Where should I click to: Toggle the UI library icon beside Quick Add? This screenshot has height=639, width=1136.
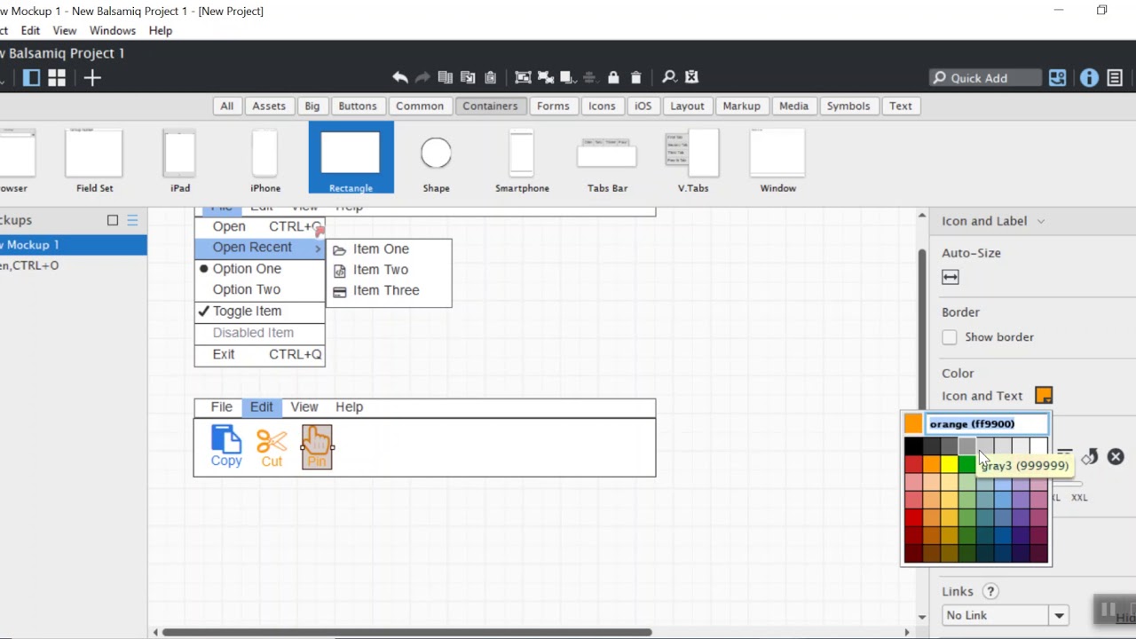(x=1057, y=78)
